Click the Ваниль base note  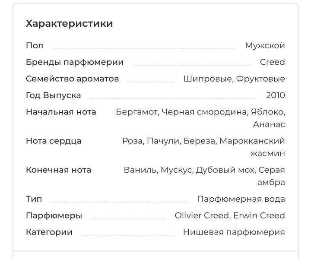pyautogui.click(x=140, y=170)
